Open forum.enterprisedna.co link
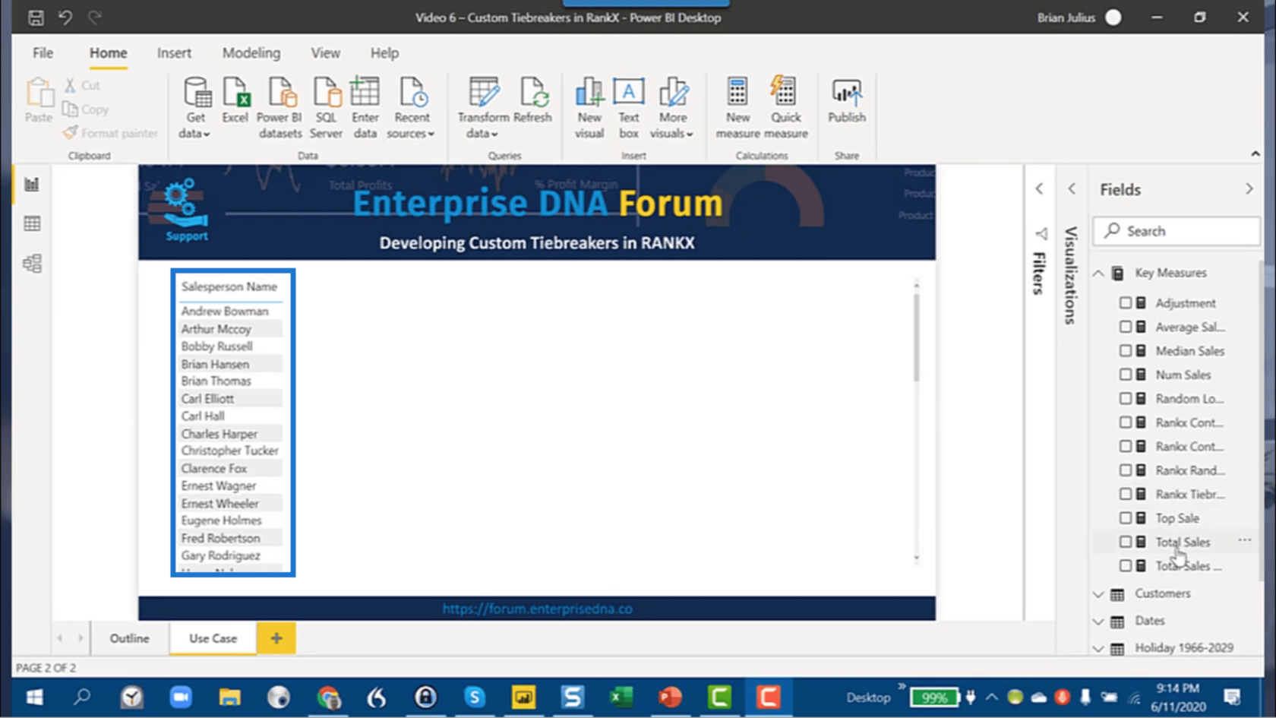 (538, 609)
